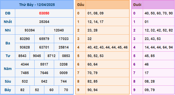Select Đuôi row 40, 50, 60, 70, 90
The height and width of the screenshot is (95, 175).
coord(159,13)
